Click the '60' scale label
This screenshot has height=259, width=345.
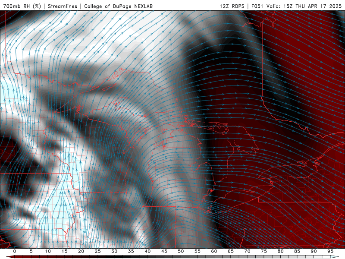214,251
